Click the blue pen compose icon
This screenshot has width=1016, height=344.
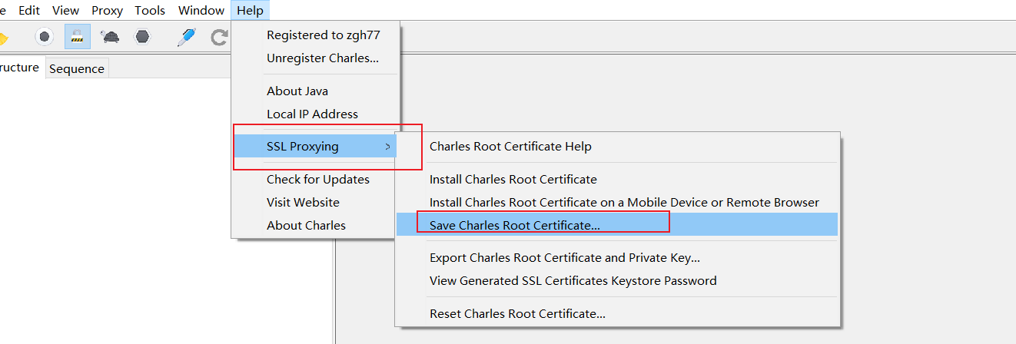coord(186,36)
